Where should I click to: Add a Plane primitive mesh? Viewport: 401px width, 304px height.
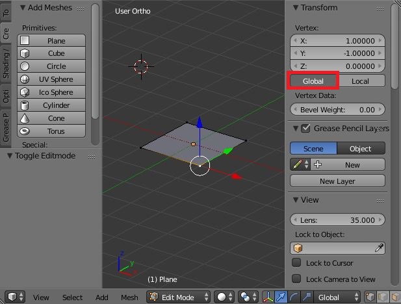click(x=51, y=41)
